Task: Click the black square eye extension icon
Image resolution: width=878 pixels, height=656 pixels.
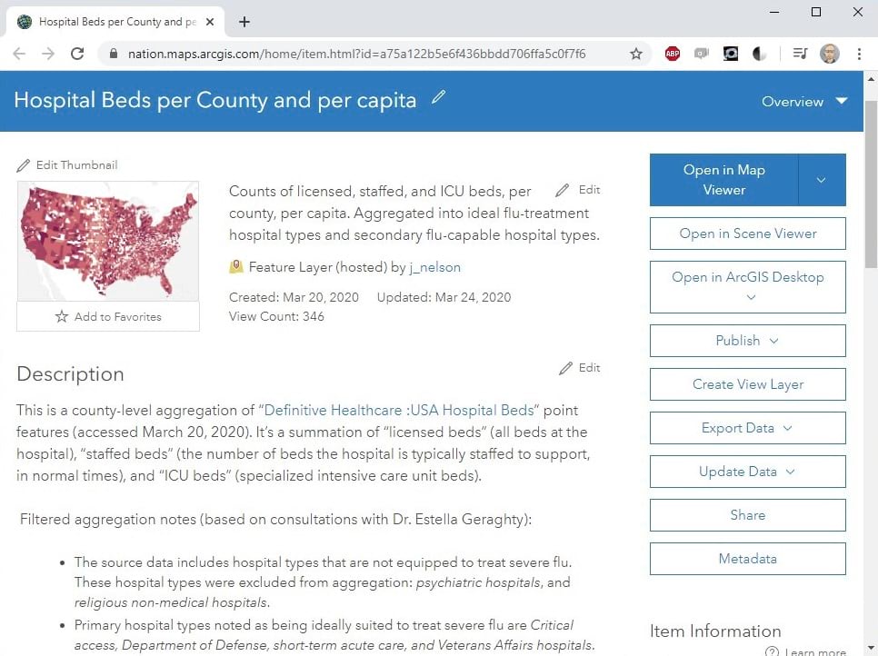Action: click(730, 54)
